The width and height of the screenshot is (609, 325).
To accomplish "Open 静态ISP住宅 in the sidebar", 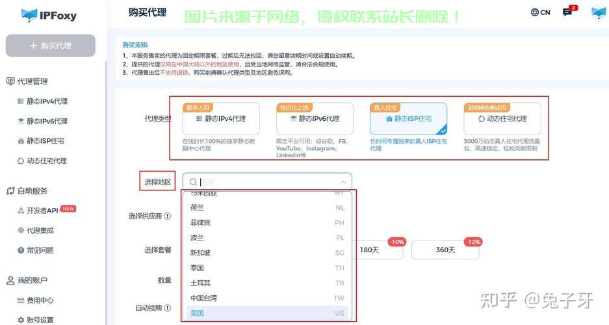I will click(45, 141).
